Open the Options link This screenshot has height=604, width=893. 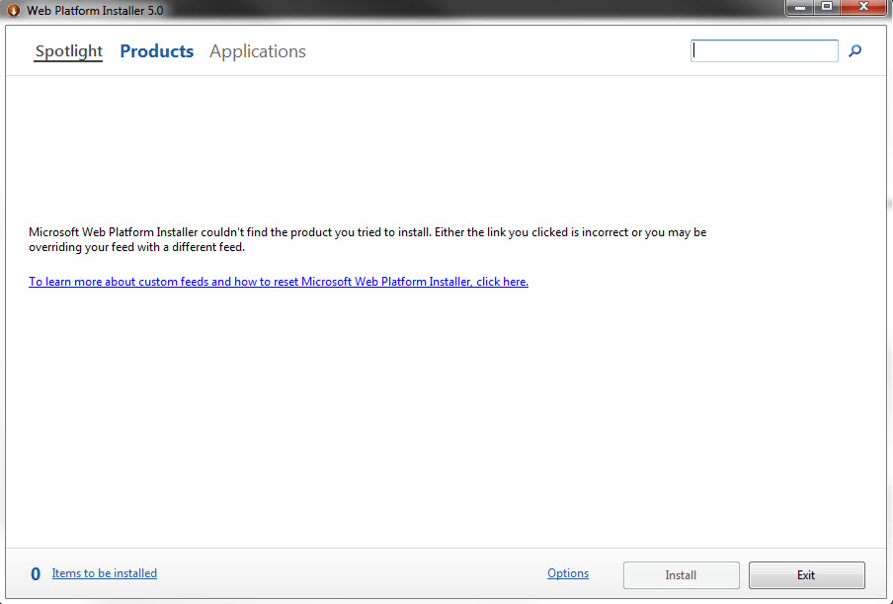[x=568, y=573]
